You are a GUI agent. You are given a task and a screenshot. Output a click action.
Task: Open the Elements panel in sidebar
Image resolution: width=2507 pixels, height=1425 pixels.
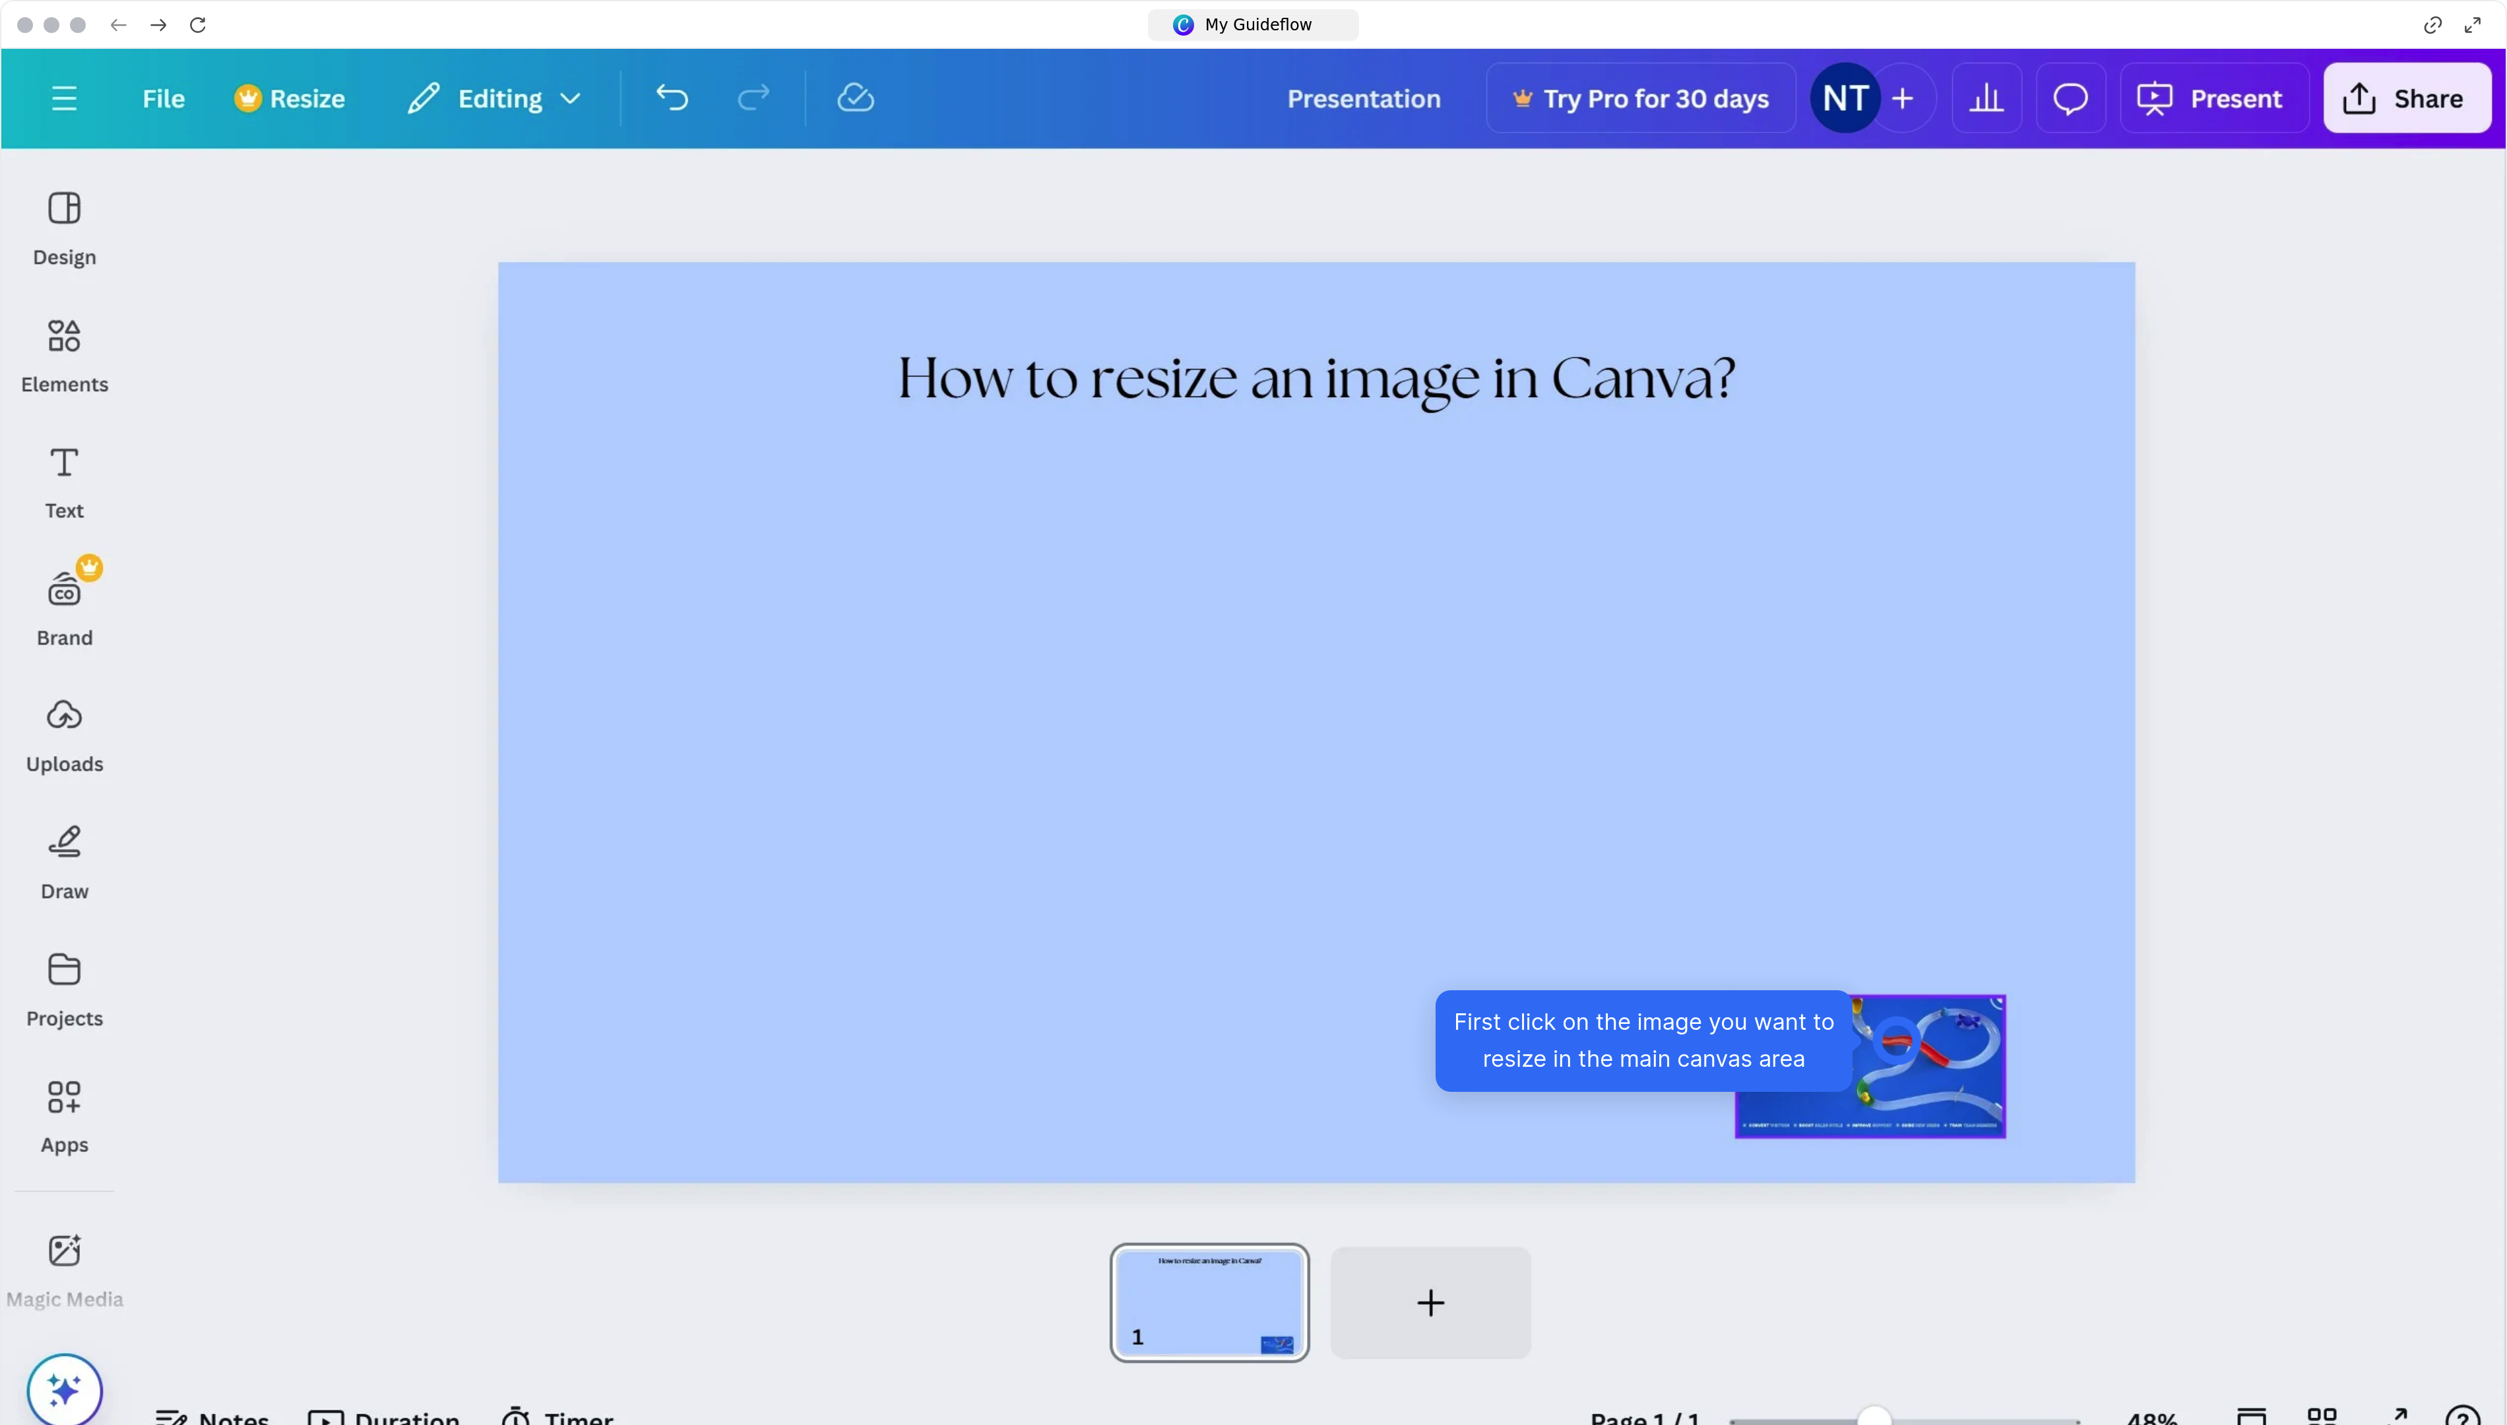[x=63, y=354]
